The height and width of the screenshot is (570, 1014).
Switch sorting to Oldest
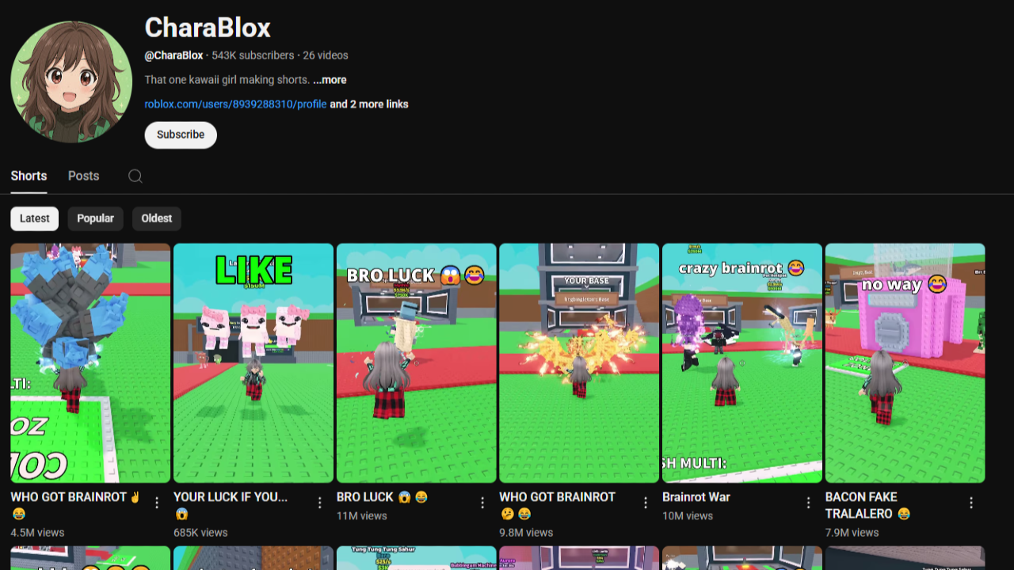pos(156,218)
